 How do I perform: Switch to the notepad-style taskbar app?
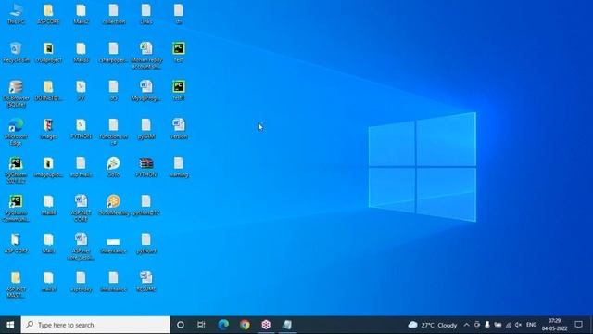coord(287,325)
